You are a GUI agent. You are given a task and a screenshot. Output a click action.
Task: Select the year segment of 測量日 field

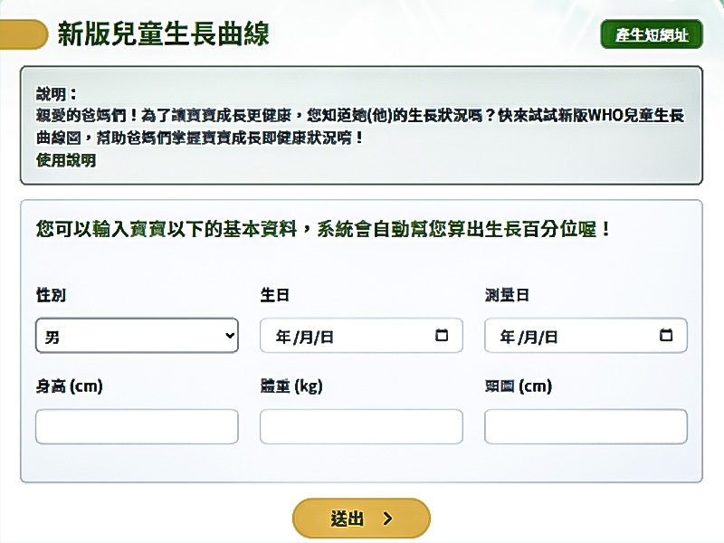507,337
